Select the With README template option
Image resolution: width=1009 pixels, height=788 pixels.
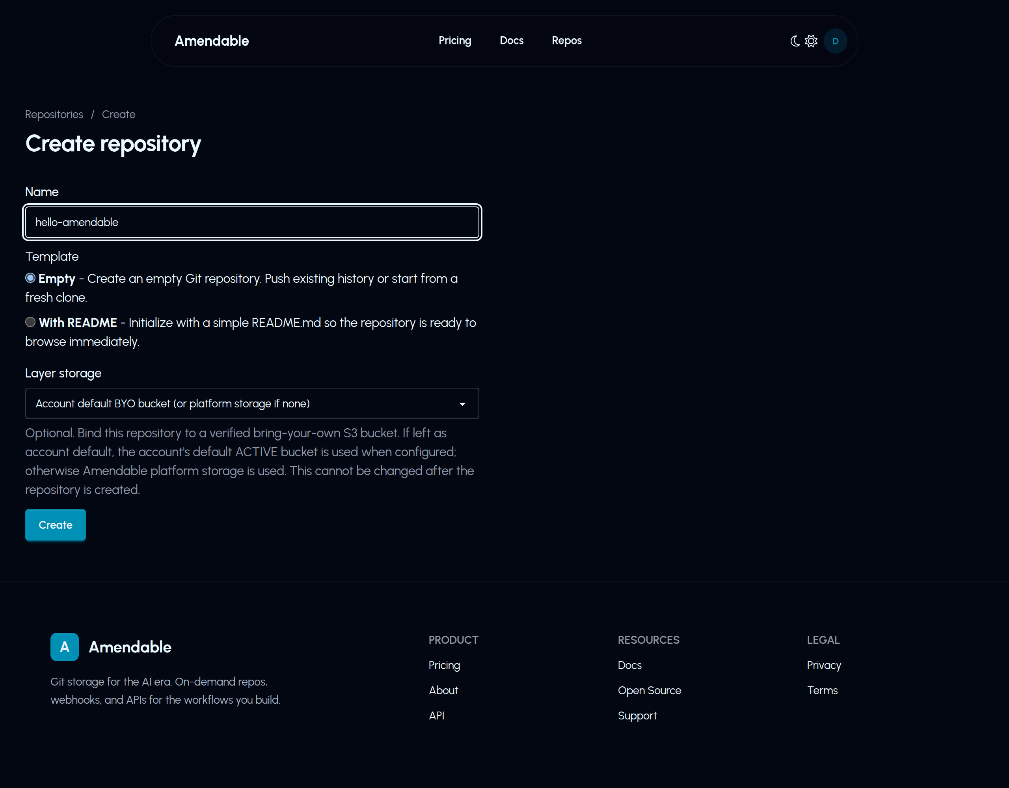point(30,322)
